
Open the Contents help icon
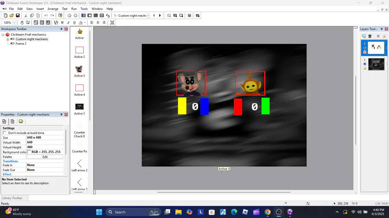pyautogui.click(x=60, y=16)
